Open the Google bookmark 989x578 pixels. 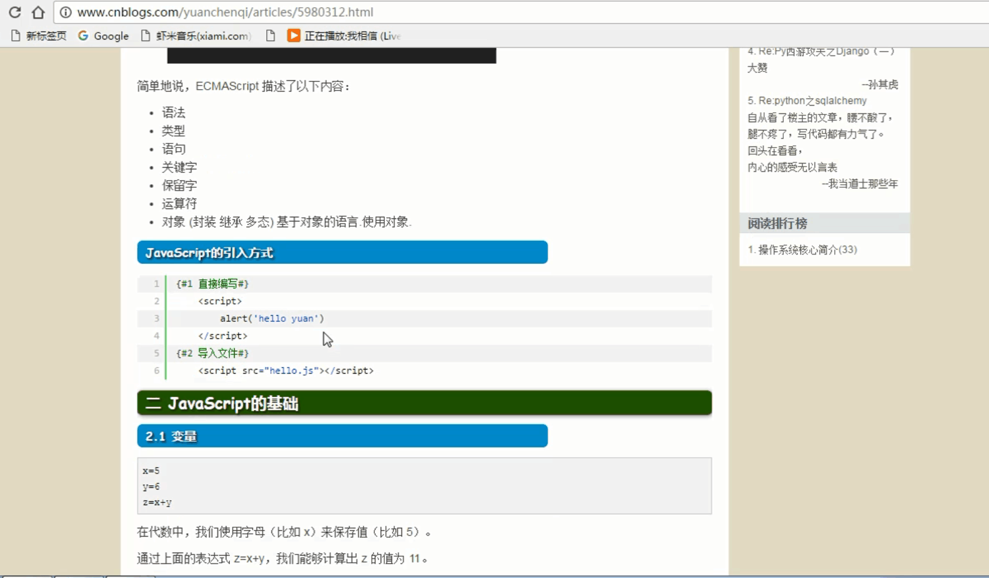coord(103,36)
